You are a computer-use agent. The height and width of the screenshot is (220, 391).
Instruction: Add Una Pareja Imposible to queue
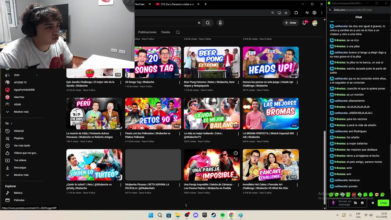236,159
